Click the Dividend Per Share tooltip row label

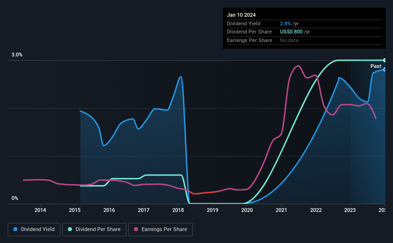pyautogui.click(x=249, y=32)
